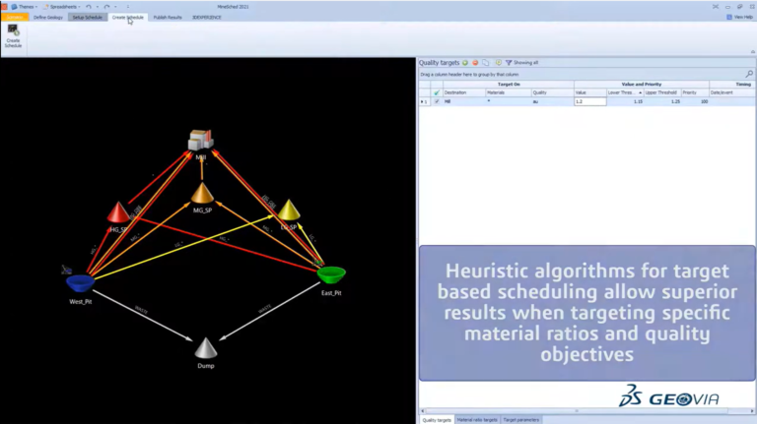Click the horizontal scrollbar under the targets grid
Viewport: 757px width, 424px height.
tap(577, 411)
